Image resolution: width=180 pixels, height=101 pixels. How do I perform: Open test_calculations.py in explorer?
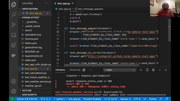pos(35,73)
